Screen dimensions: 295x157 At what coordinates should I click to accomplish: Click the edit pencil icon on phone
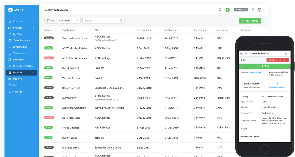click(286, 53)
